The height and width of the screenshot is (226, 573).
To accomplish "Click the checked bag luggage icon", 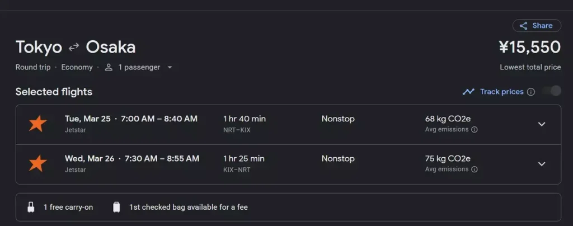I will 116,207.
